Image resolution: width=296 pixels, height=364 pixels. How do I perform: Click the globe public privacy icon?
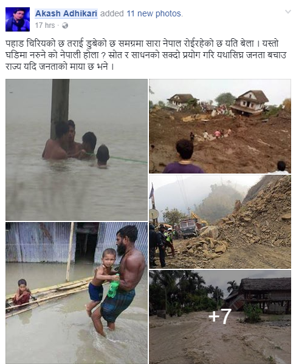click(x=65, y=25)
